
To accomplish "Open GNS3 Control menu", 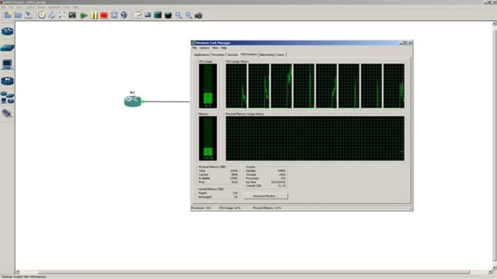I will (30, 7).
